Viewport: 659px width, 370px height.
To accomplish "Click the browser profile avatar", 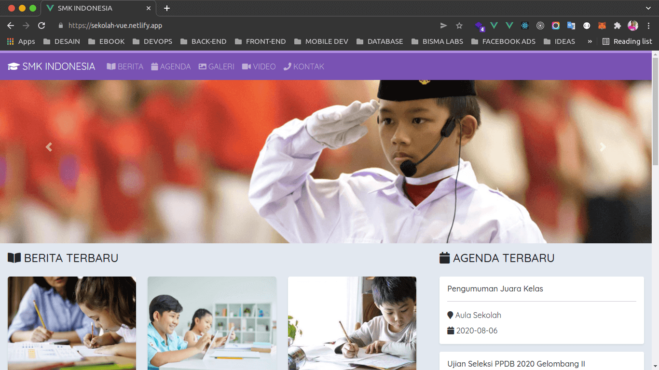I will [633, 26].
